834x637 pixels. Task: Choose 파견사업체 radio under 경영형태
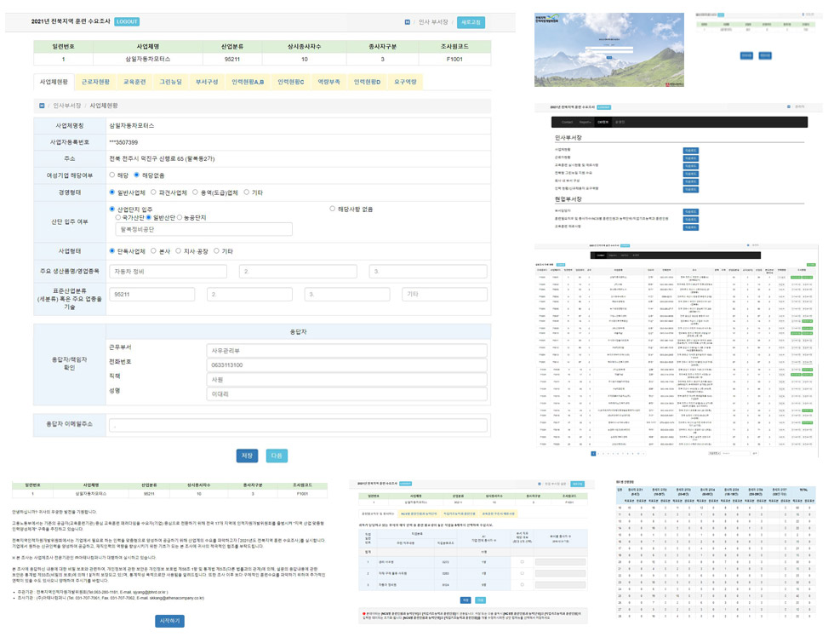point(153,192)
